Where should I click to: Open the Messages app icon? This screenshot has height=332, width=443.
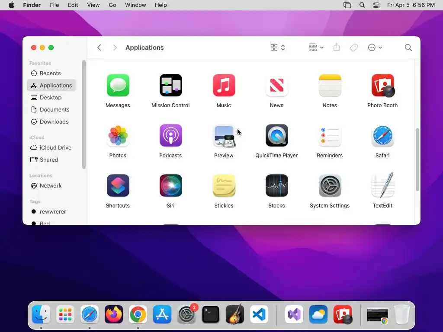pos(118,85)
